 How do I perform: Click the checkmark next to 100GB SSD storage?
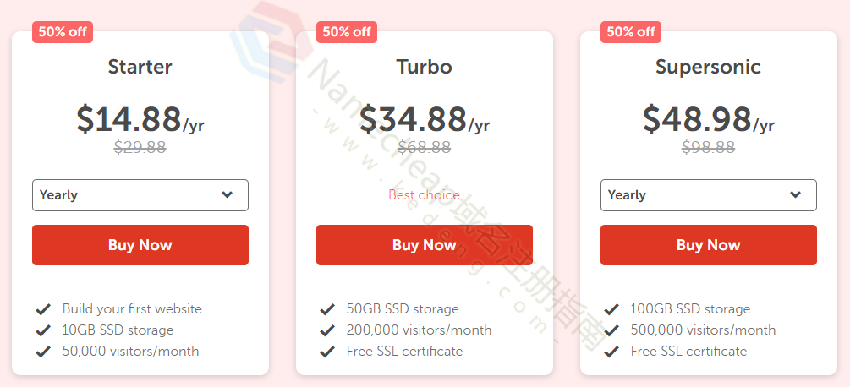[611, 309]
